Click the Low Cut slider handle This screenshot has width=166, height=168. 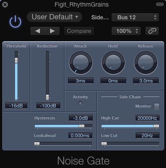pos(104,143)
